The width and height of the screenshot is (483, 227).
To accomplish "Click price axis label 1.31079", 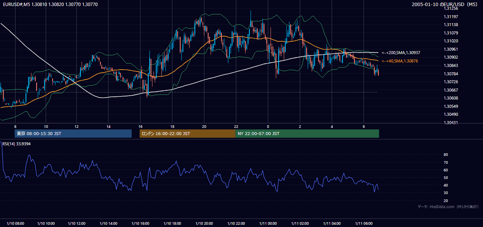I will pos(451,33).
